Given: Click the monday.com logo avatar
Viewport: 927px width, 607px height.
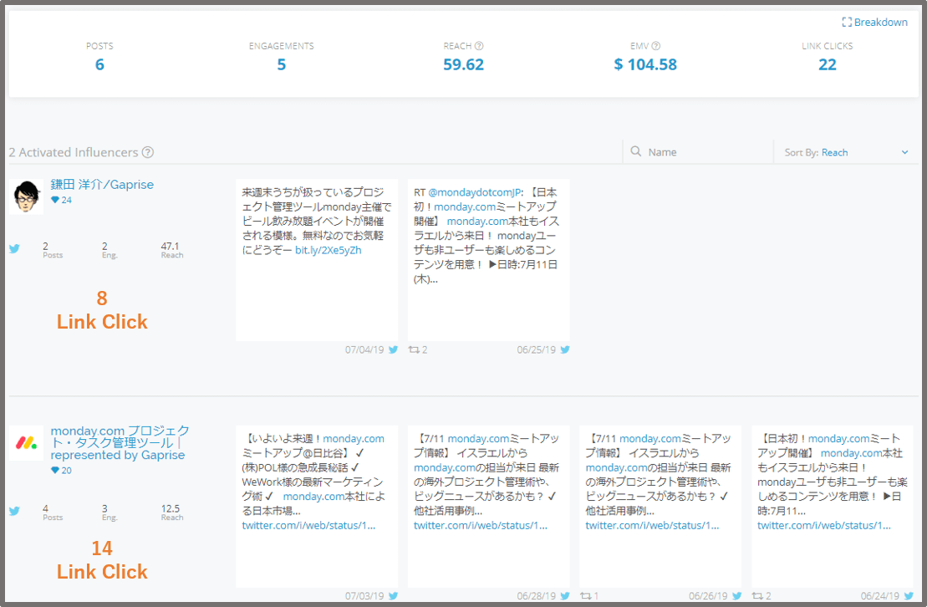Looking at the screenshot, I should click(26, 442).
